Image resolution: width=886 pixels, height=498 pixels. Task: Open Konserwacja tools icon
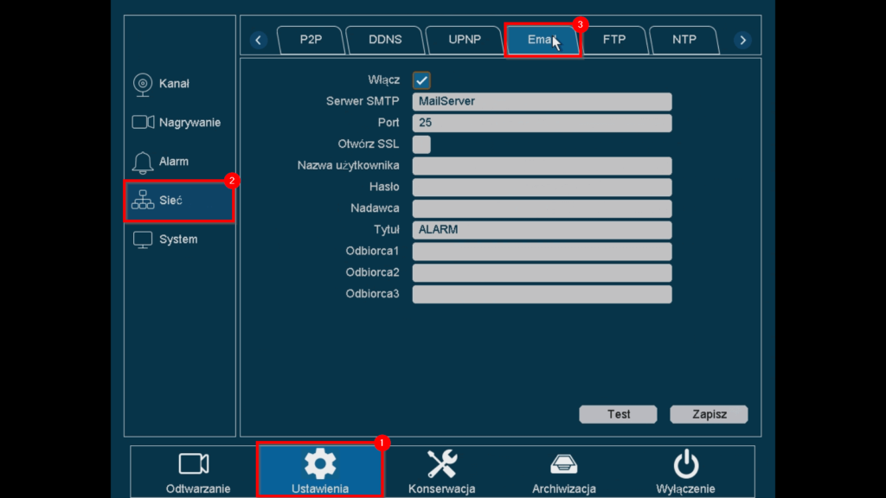click(x=441, y=464)
